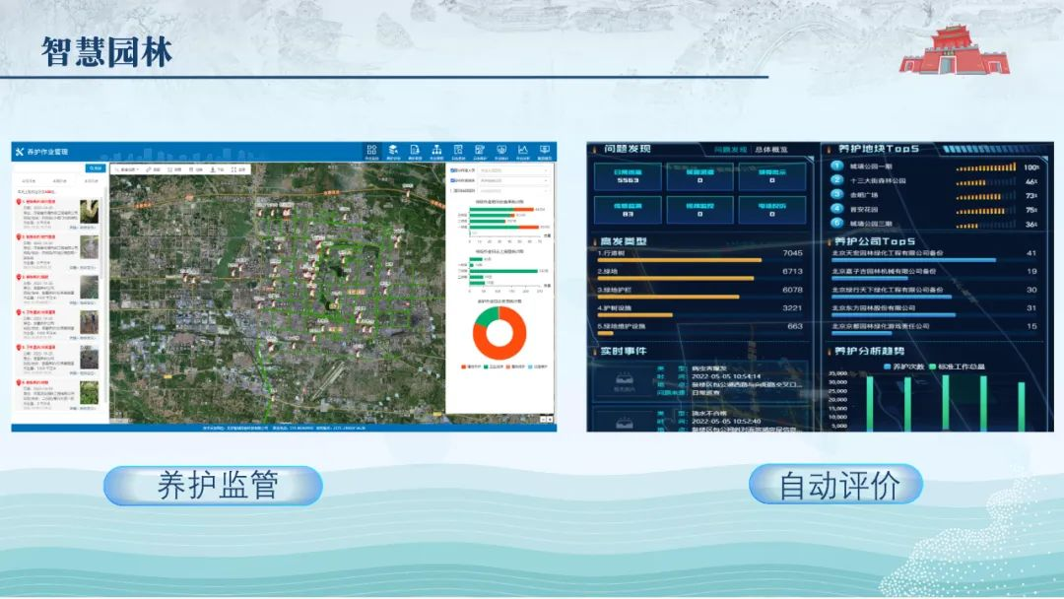
Task: Open the green plant thumbnail of list item 6
Action: click(89, 393)
